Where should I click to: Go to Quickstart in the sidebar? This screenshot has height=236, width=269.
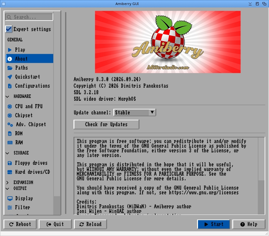click(30, 77)
